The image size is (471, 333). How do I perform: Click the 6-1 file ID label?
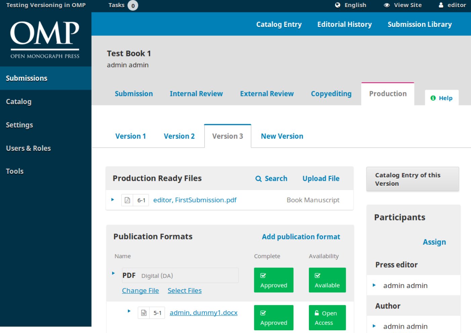point(141,200)
